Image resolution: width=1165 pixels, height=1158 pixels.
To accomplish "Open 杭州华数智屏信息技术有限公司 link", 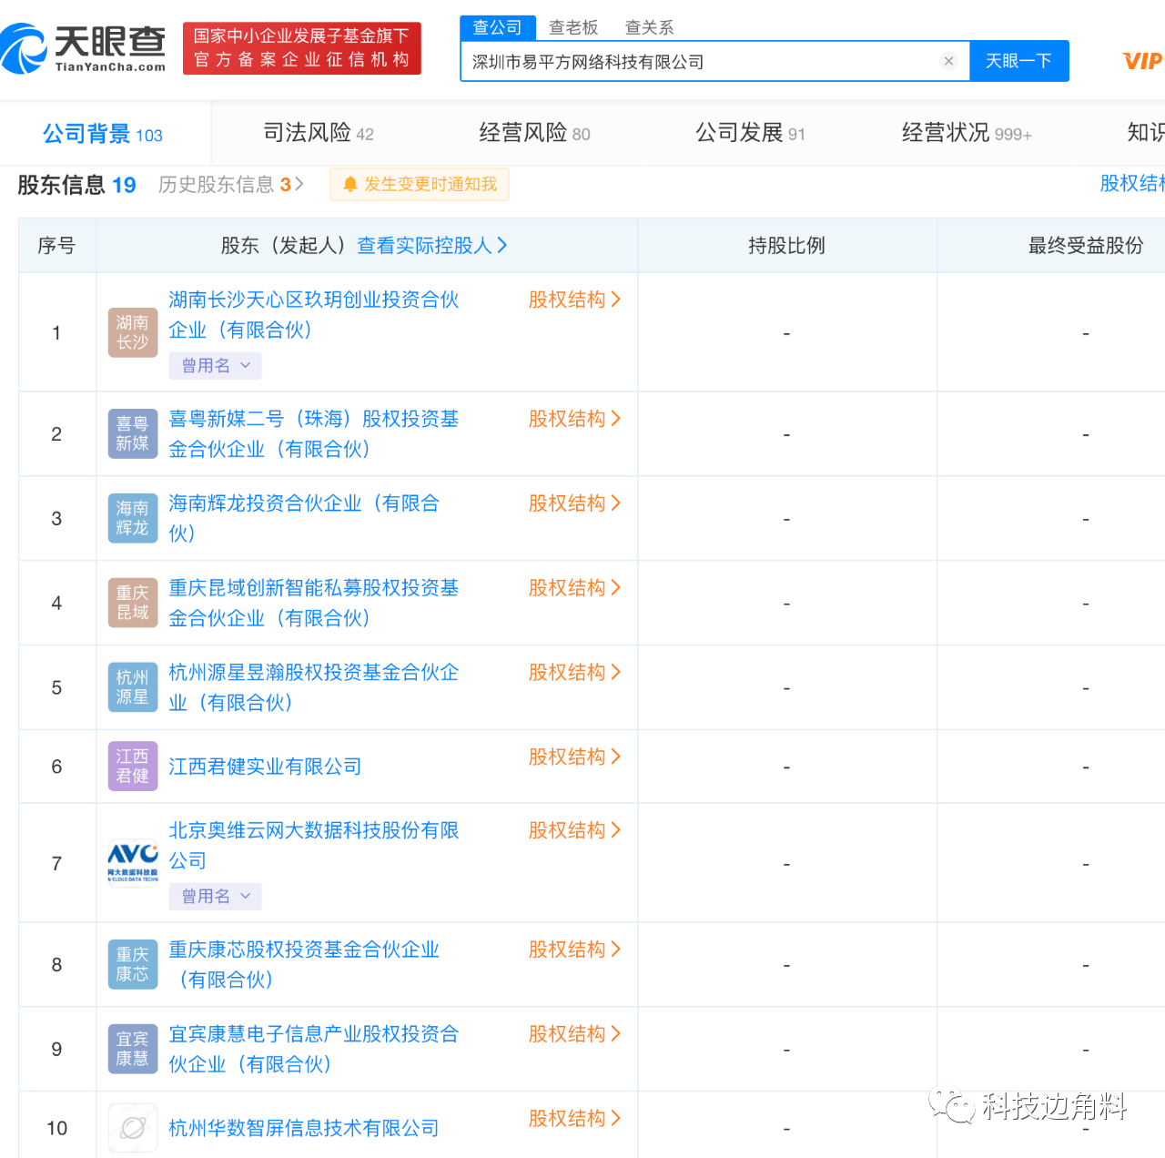I will pos(304,1128).
